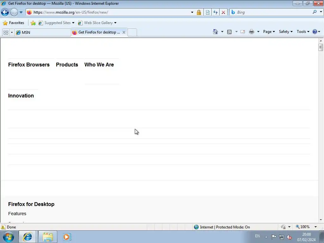Click the Print icon

click(252, 32)
